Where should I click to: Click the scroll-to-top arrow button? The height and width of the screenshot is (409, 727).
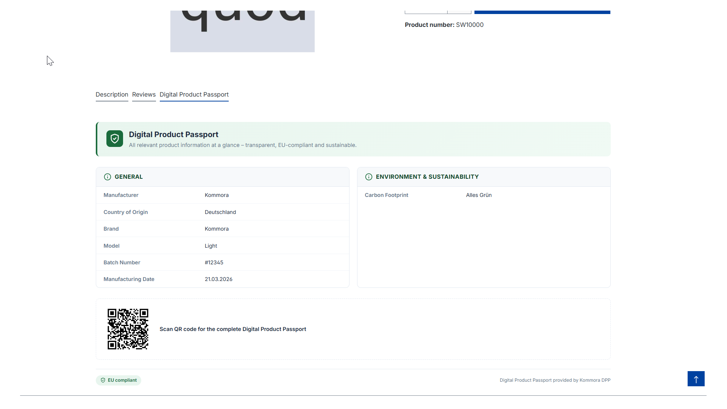pyautogui.click(x=696, y=379)
